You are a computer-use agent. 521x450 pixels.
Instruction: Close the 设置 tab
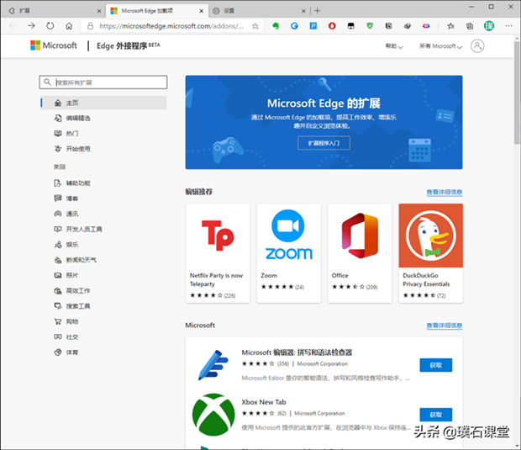tap(303, 11)
